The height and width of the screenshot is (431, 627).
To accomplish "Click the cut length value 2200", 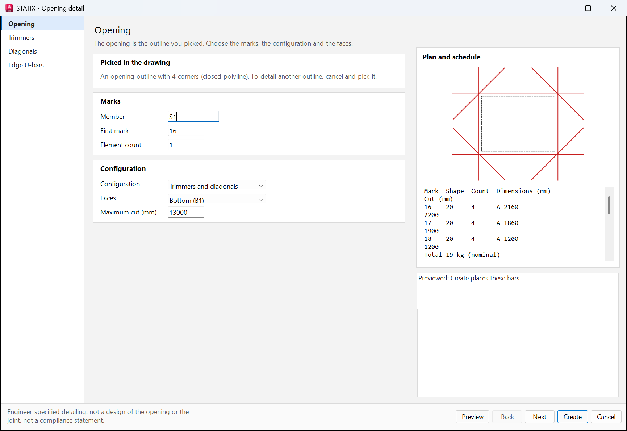I will pos(431,215).
